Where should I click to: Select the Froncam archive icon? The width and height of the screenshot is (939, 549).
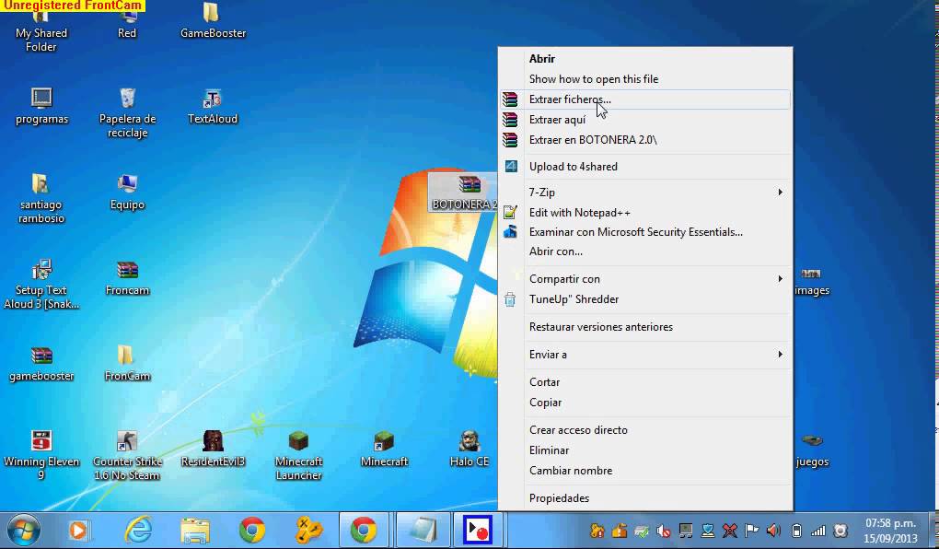[x=127, y=278]
